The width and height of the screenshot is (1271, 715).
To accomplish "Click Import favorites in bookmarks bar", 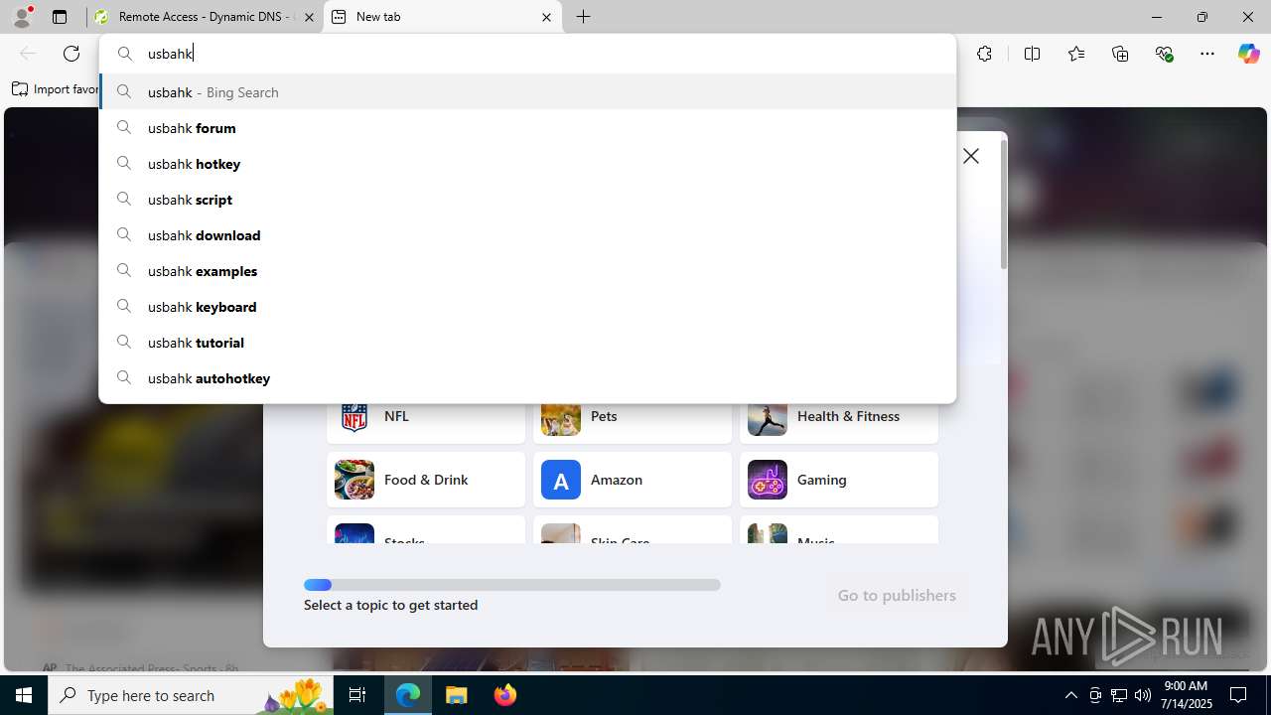I will coord(56,89).
